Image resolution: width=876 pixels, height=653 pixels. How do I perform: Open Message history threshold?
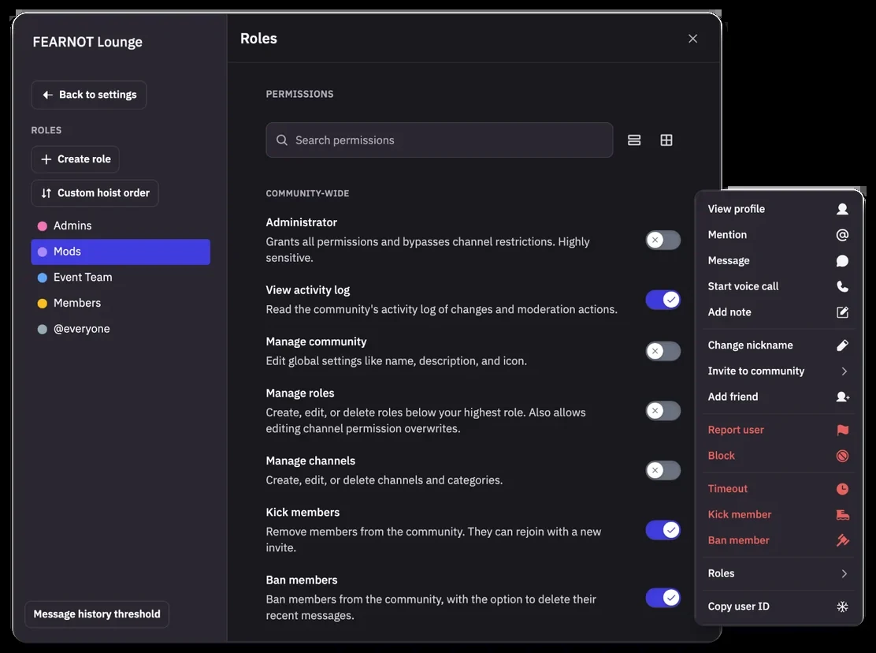pyautogui.click(x=97, y=614)
